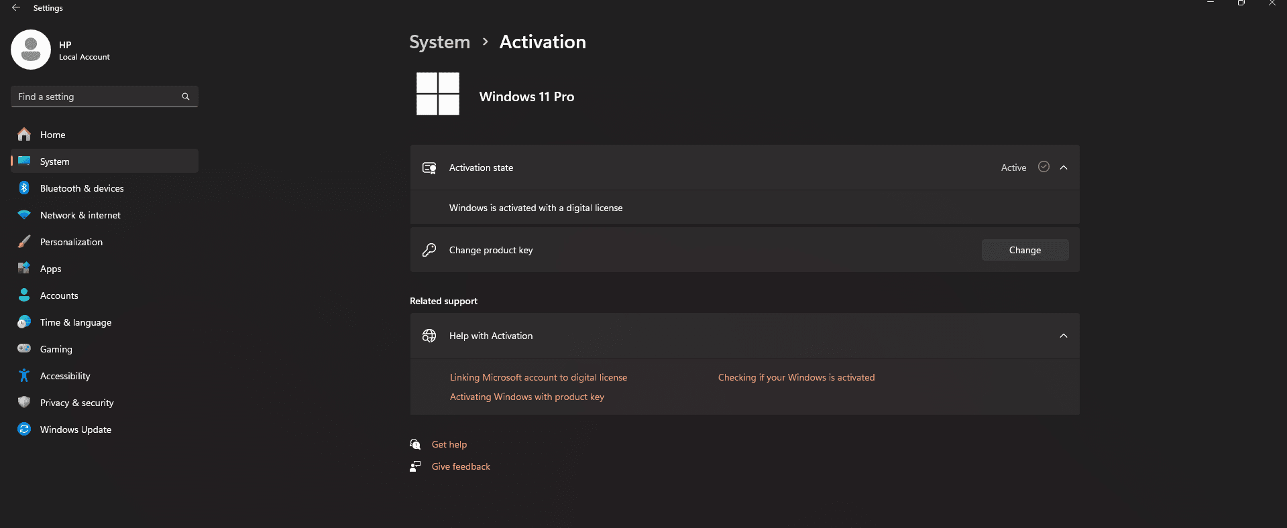Open Bluetooth & devices settings
This screenshot has width=1287, height=528.
click(x=105, y=188)
